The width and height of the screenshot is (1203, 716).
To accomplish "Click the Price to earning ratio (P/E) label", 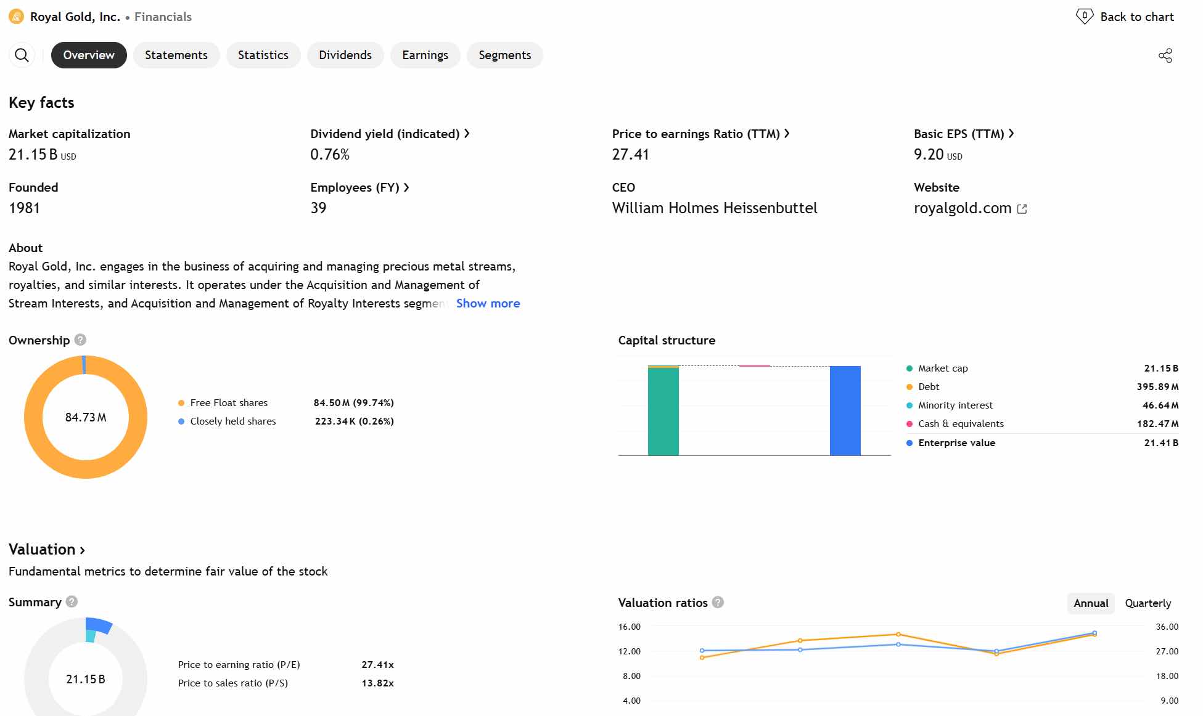I will 239,665.
